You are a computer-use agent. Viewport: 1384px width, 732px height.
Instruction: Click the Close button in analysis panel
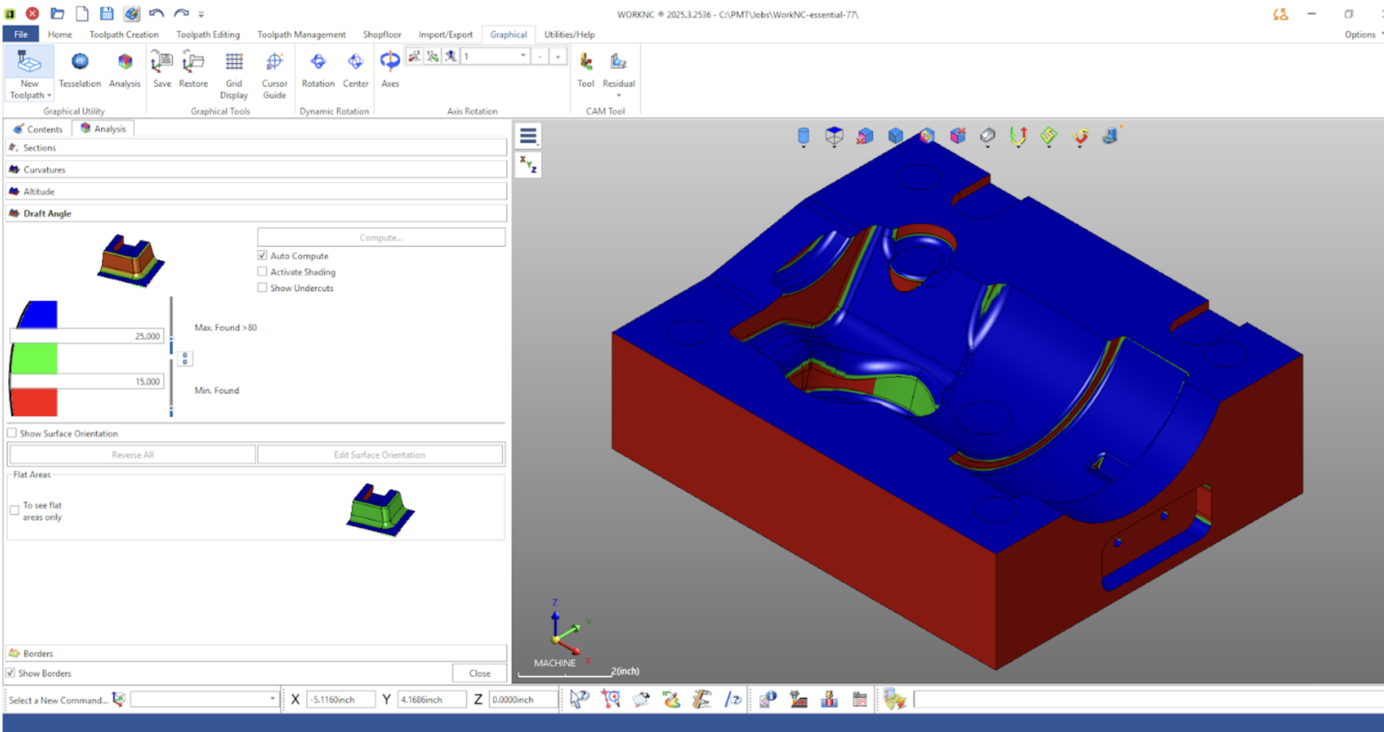pyautogui.click(x=479, y=673)
